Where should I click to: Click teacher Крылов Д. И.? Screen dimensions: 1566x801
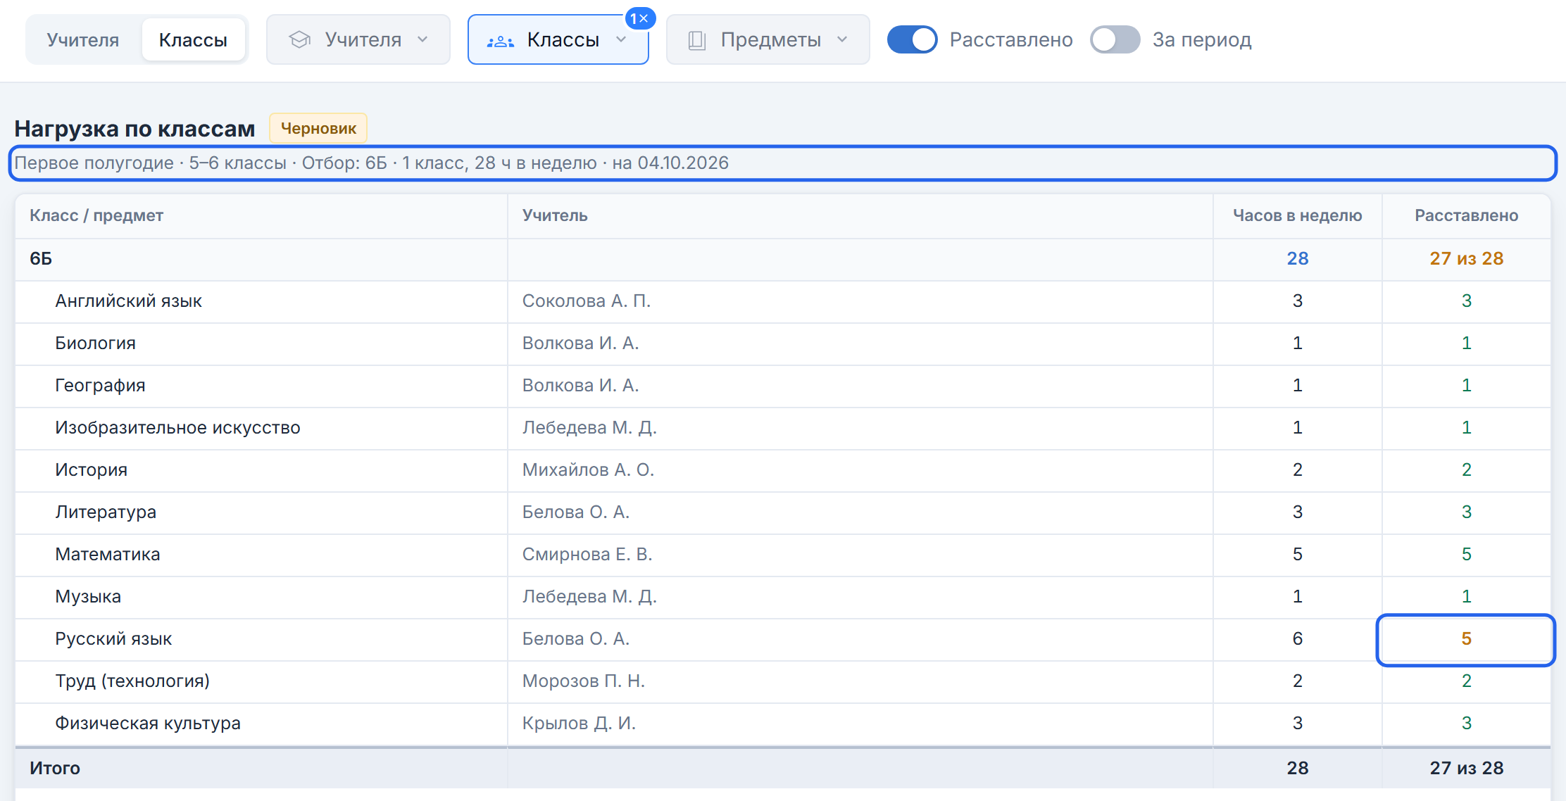[x=579, y=724]
